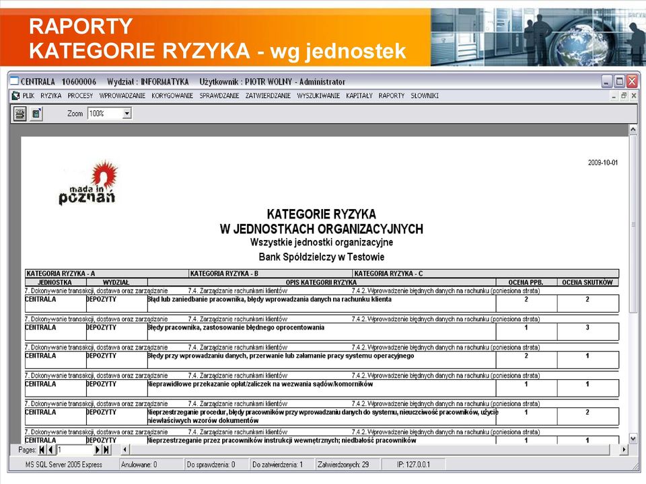Click the 'Bank Spółdzielczy w Testowie' subtitle
Image resolution: width=646 pixels, height=484 pixels.
click(322, 257)
